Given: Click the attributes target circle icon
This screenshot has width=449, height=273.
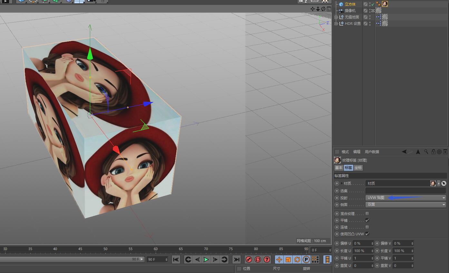Looking at the screenshot, I should point(439,151).
